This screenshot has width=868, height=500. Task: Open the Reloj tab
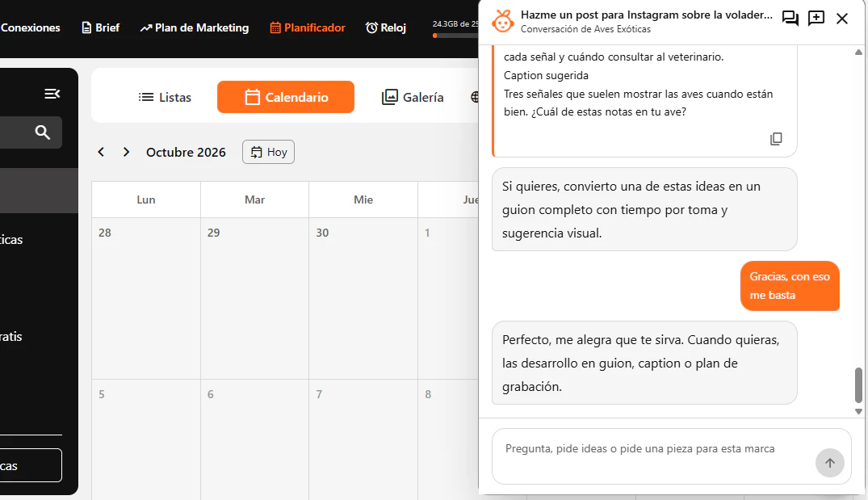click(x=386, y=27)
